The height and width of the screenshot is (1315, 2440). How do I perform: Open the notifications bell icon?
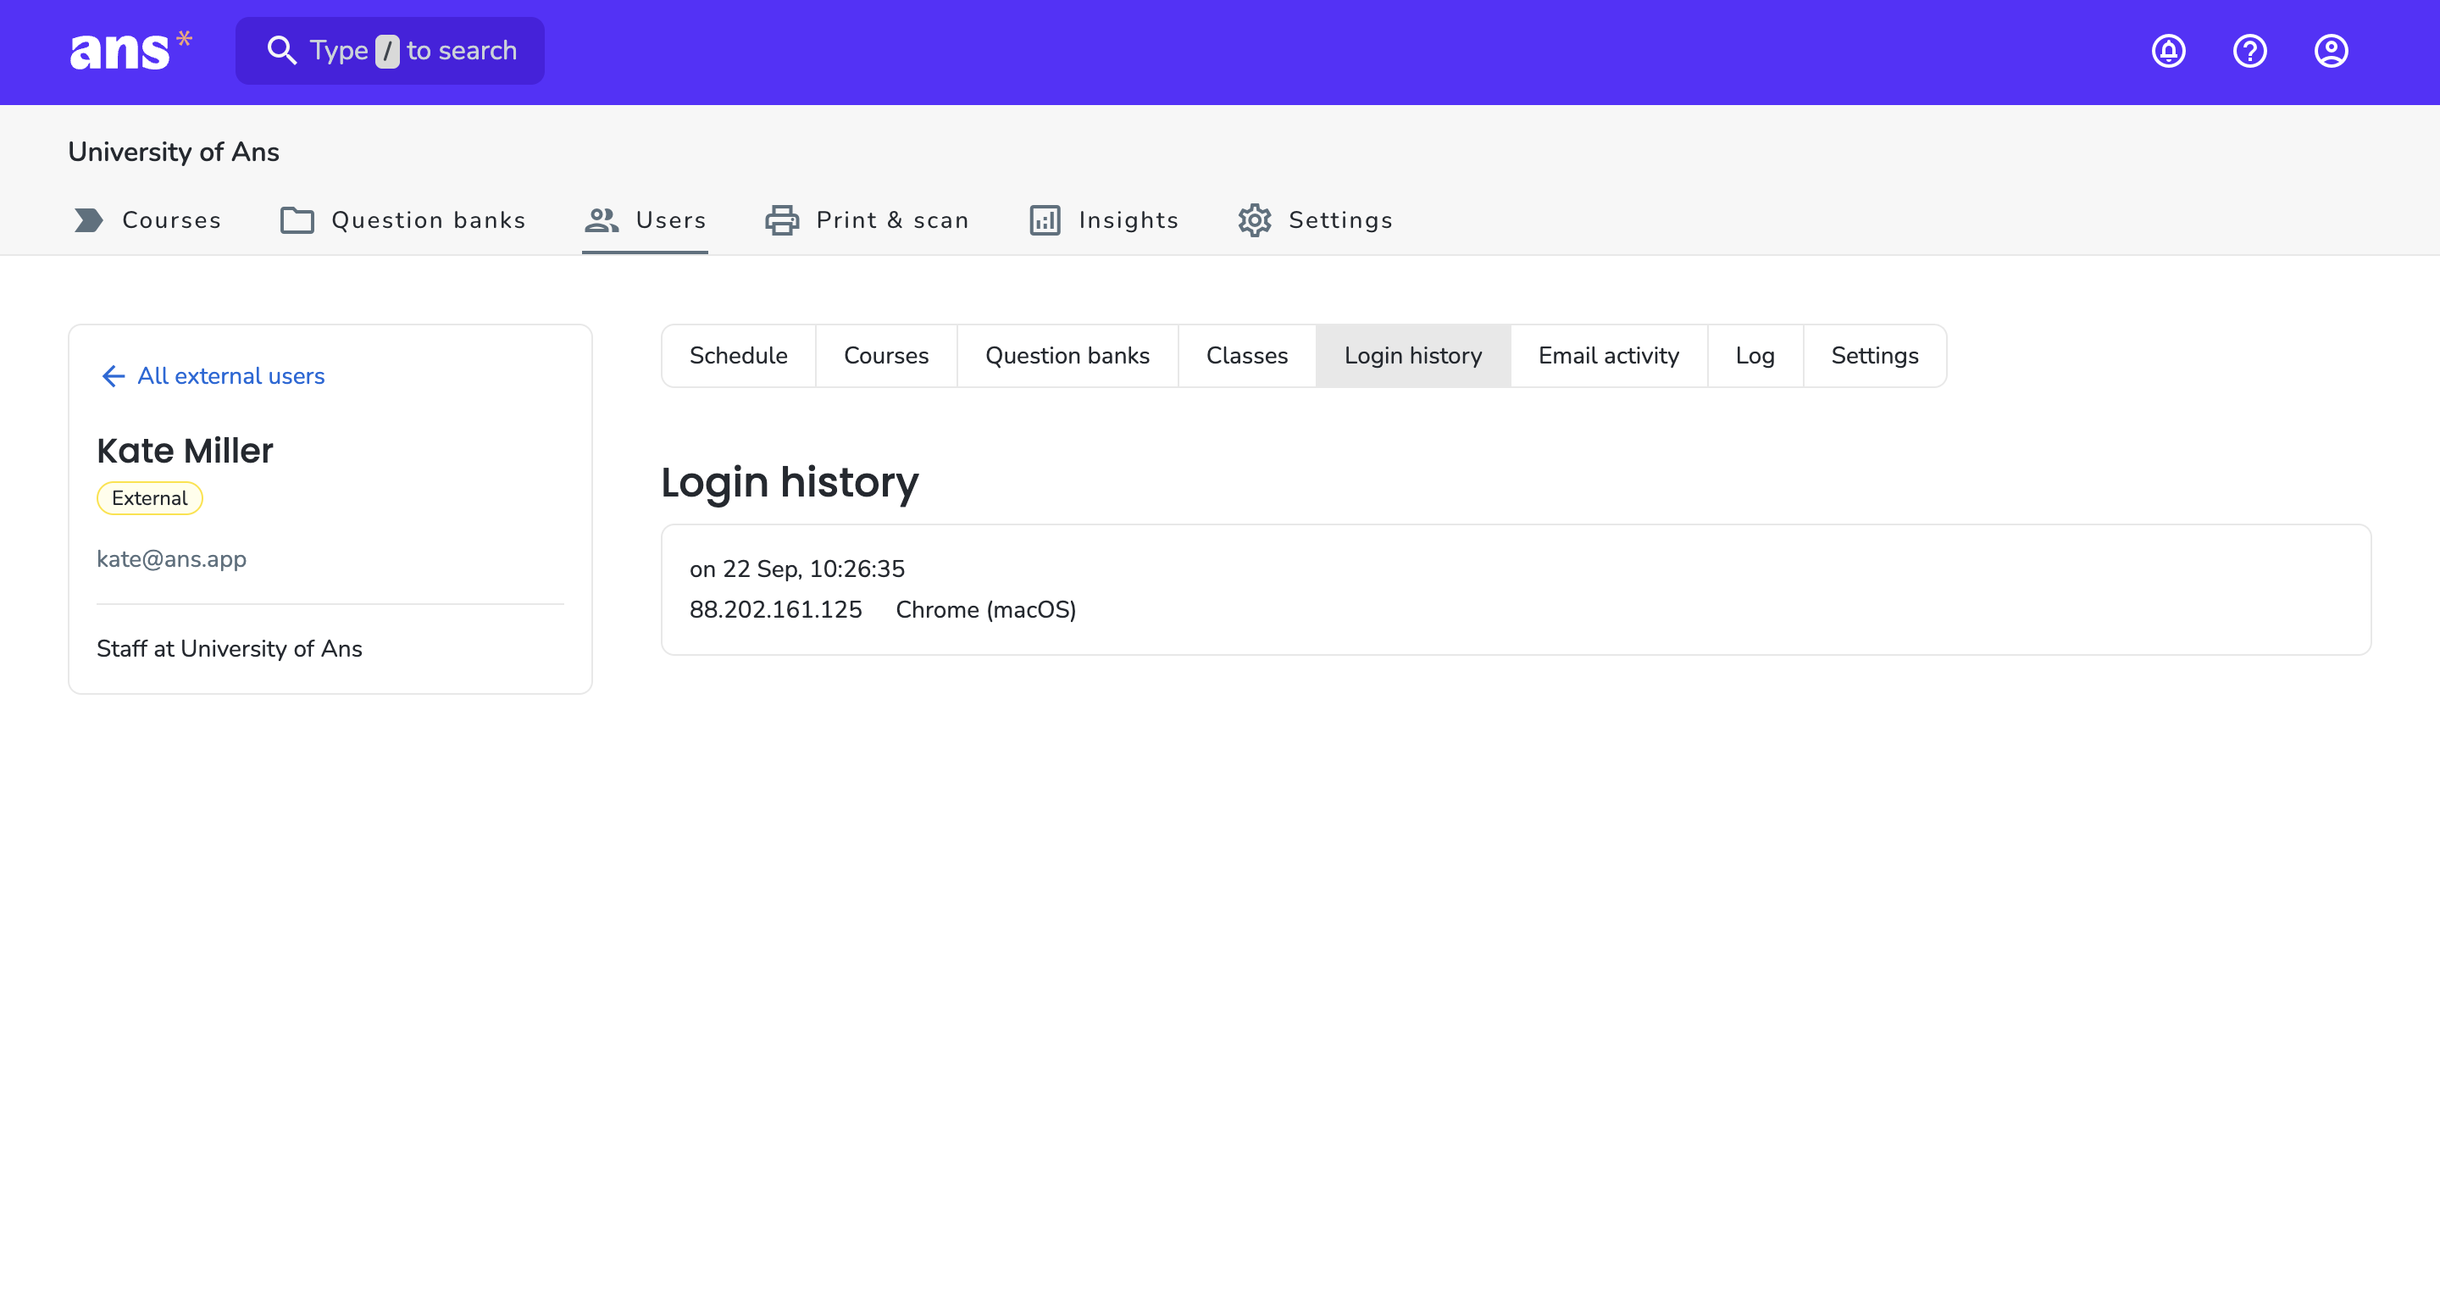point(2168,51)
